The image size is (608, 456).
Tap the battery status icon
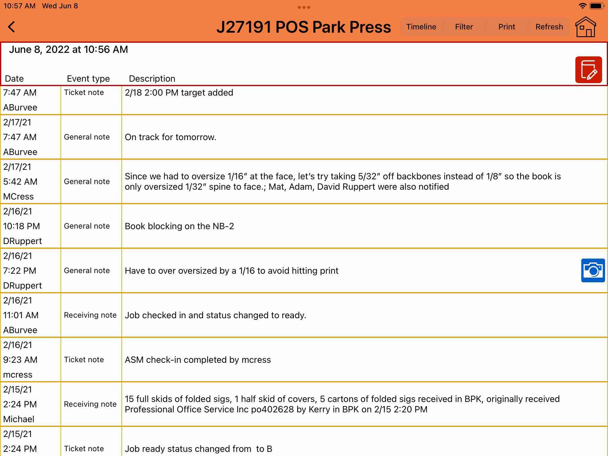[x=597, y=6]
